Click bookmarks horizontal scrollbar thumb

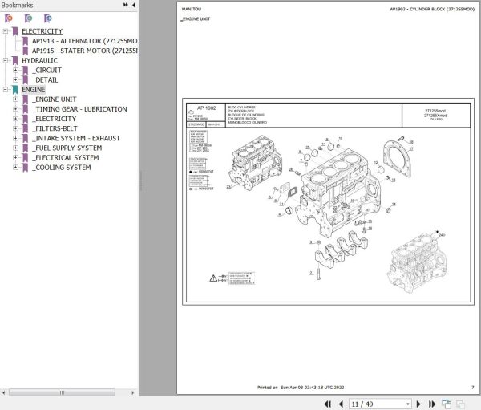[x=62, y=392]
